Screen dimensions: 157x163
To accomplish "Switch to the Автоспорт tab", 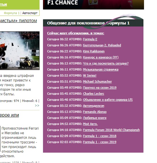I will click(x=30, y=13).
